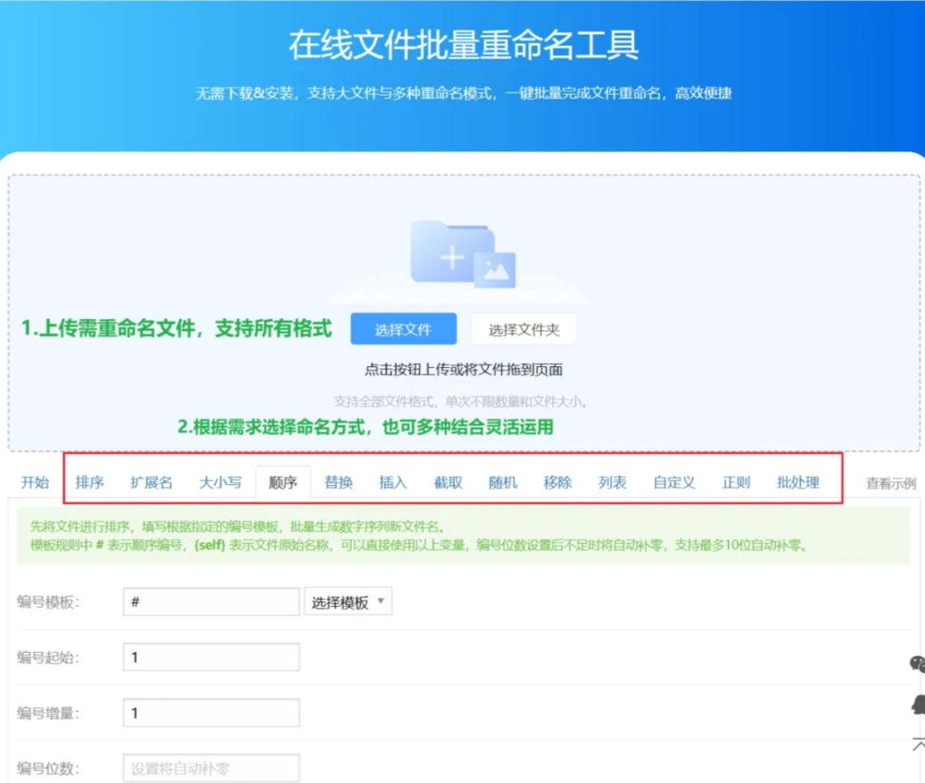Click the back-to-top arrow icon
This screenshot has height=783, width=925.
[x=918, y=744]
